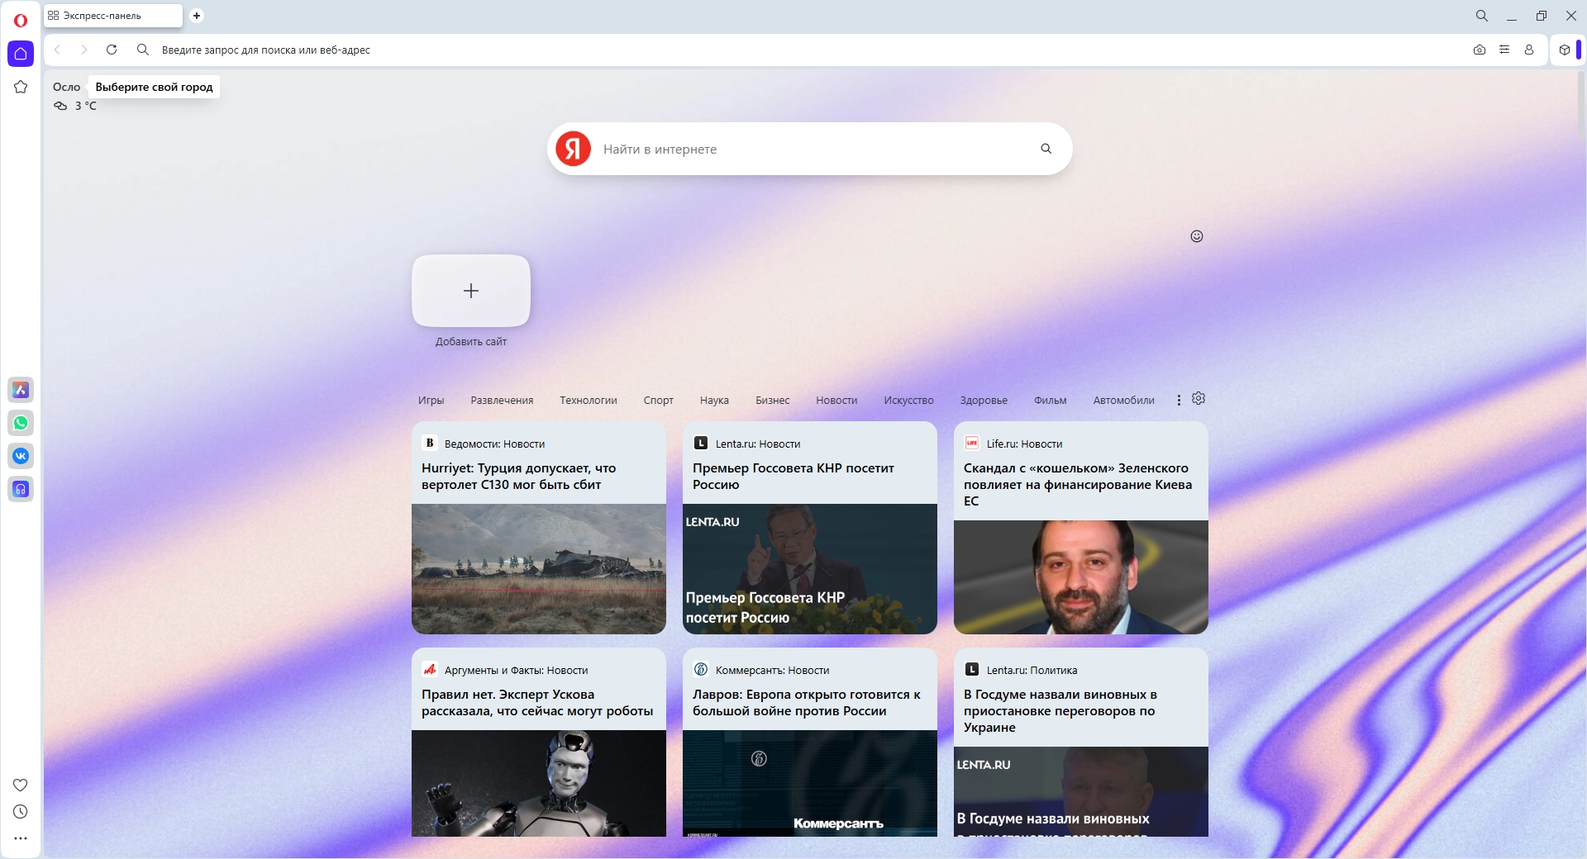Open the Bookmarks star in the sidebar
Image resolution: width=1587 pixels, height=859 pixels.
21,87
